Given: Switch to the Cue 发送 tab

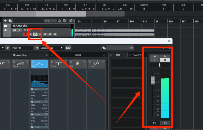Looking at the screenshot, I should point(137,55).
